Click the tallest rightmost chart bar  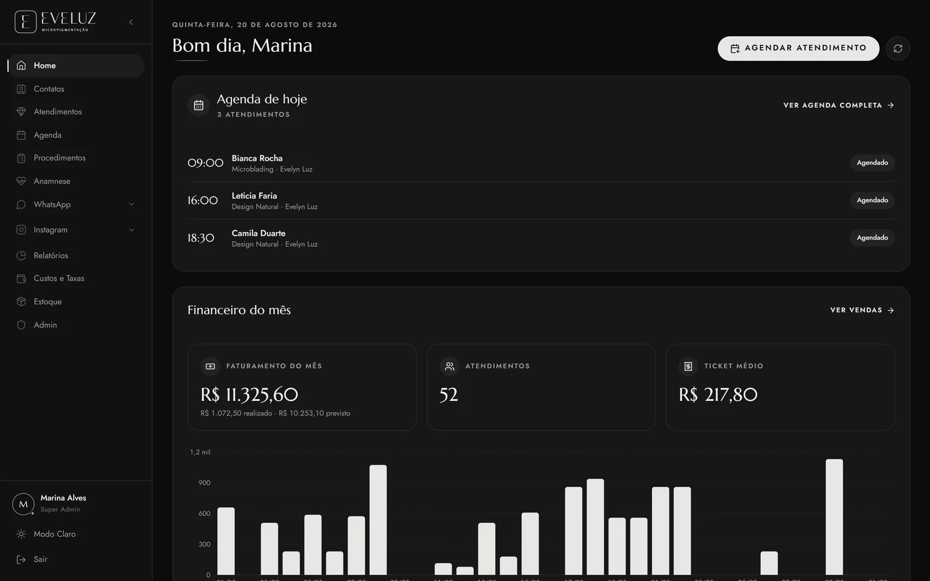click(x=834, y=517)
